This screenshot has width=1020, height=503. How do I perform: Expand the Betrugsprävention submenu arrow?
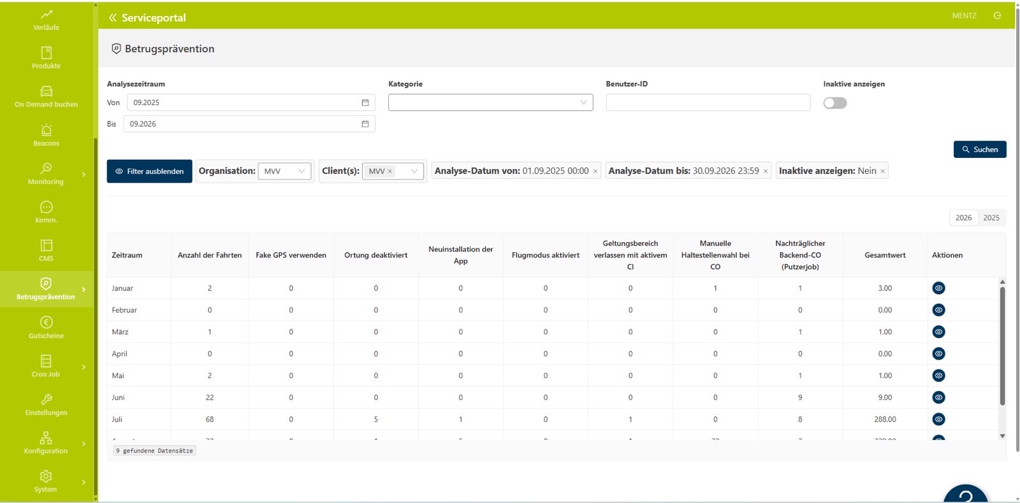(84, 290)
